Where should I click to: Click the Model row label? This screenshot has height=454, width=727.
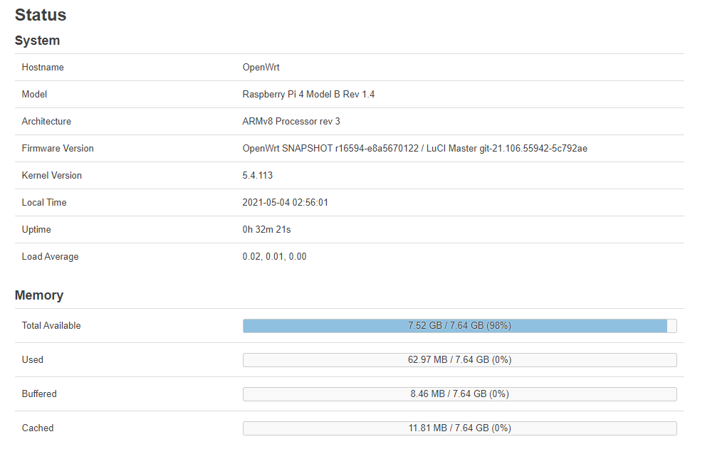coord(33,94)
